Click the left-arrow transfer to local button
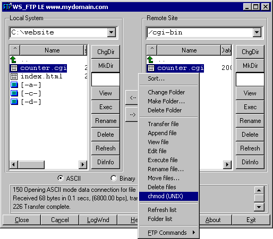 coord(132,98)
